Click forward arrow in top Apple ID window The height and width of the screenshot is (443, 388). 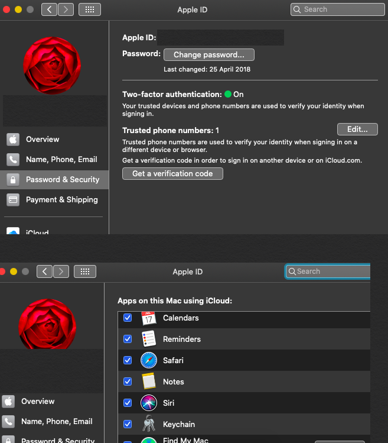[66, 9]
